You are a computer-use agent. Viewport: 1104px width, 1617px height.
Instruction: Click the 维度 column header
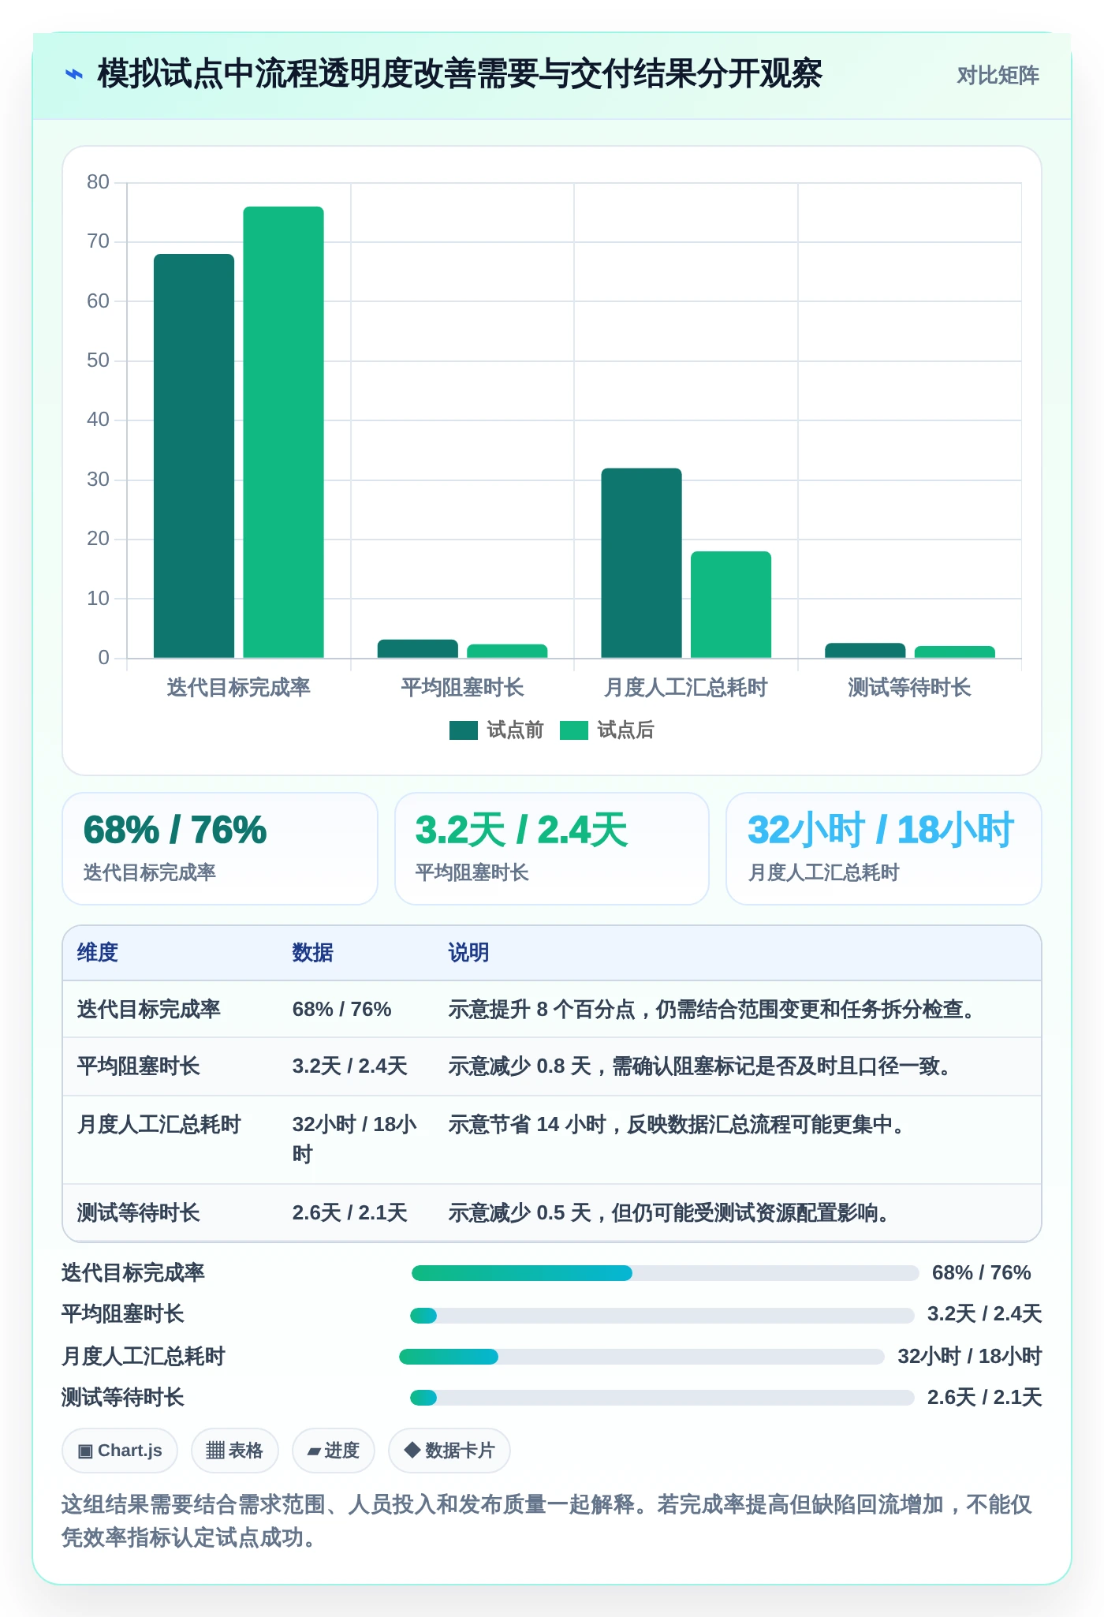click(x=98, y=953)
